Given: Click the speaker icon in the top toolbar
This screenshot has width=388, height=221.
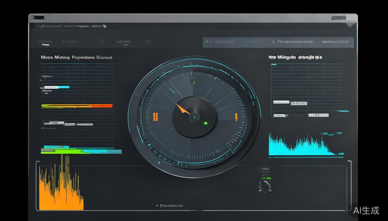Looking at the screenshot, I should tap(273, 42).
